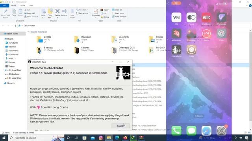
Task: Open the Desktop folder in Frequent folders
Action: point(44,39)
